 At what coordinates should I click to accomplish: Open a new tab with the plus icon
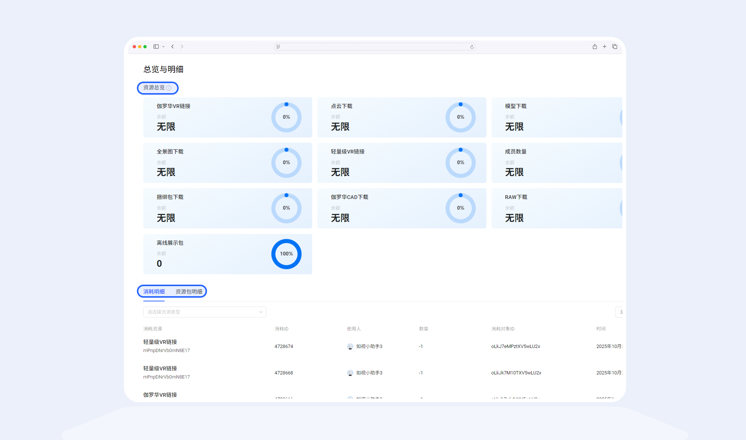click(605, 47)
